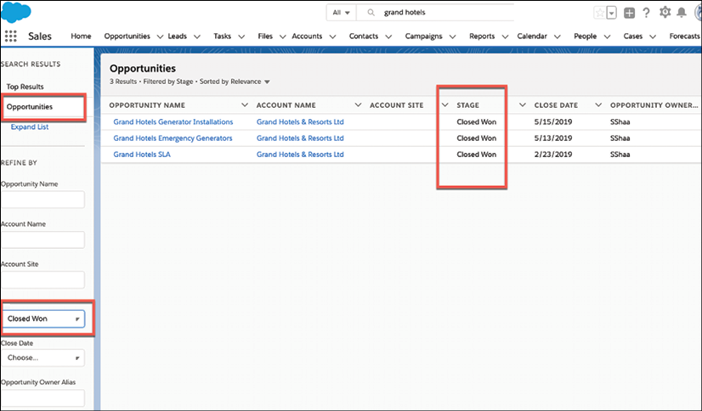Open account link in Emergency Generators row
The width and height of the screenshot is (702, 411).
point(300,138)
